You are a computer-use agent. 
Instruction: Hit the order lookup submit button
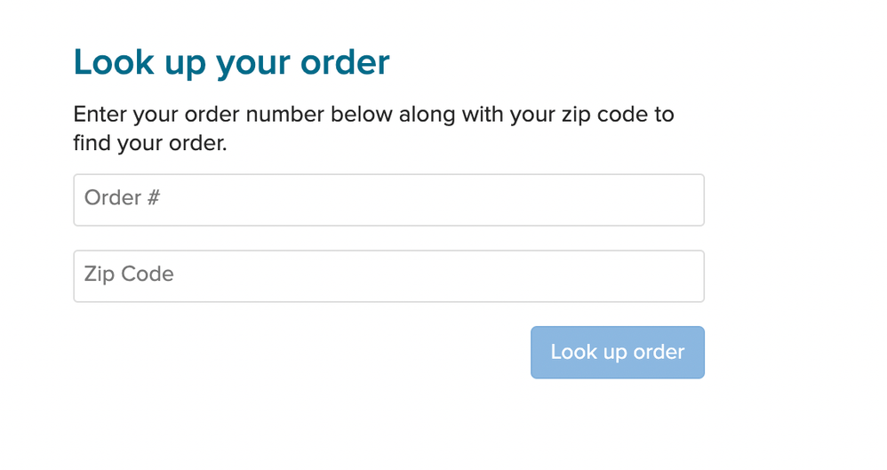(618, 352)
